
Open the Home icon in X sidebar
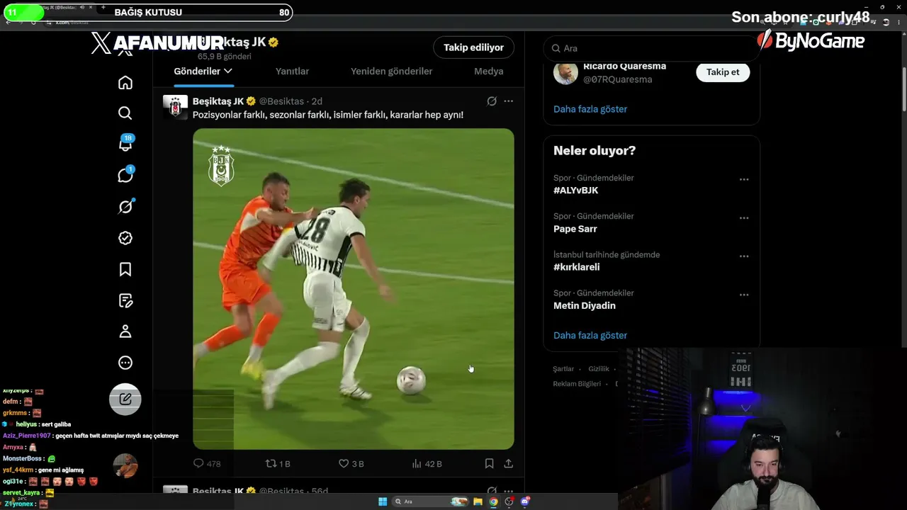[x=125, y=83]
